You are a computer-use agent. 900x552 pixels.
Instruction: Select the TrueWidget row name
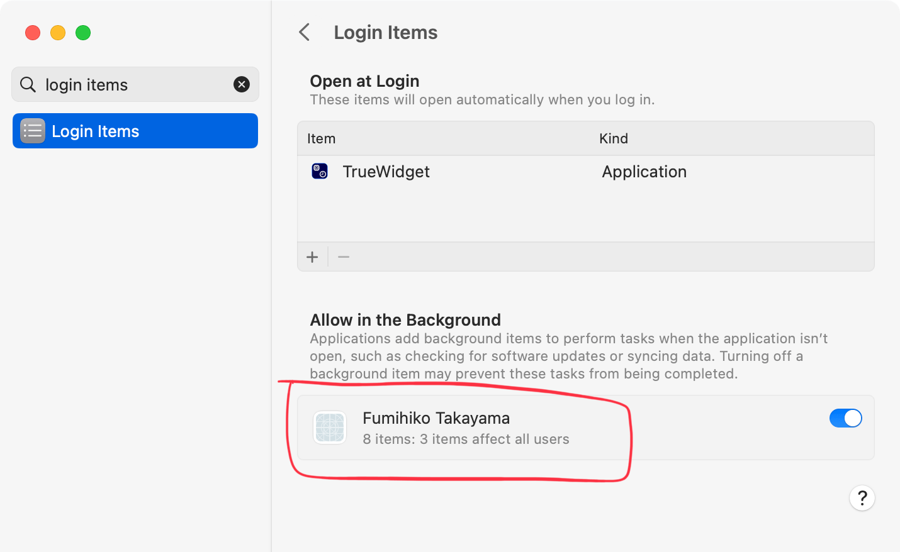point(386,172)
